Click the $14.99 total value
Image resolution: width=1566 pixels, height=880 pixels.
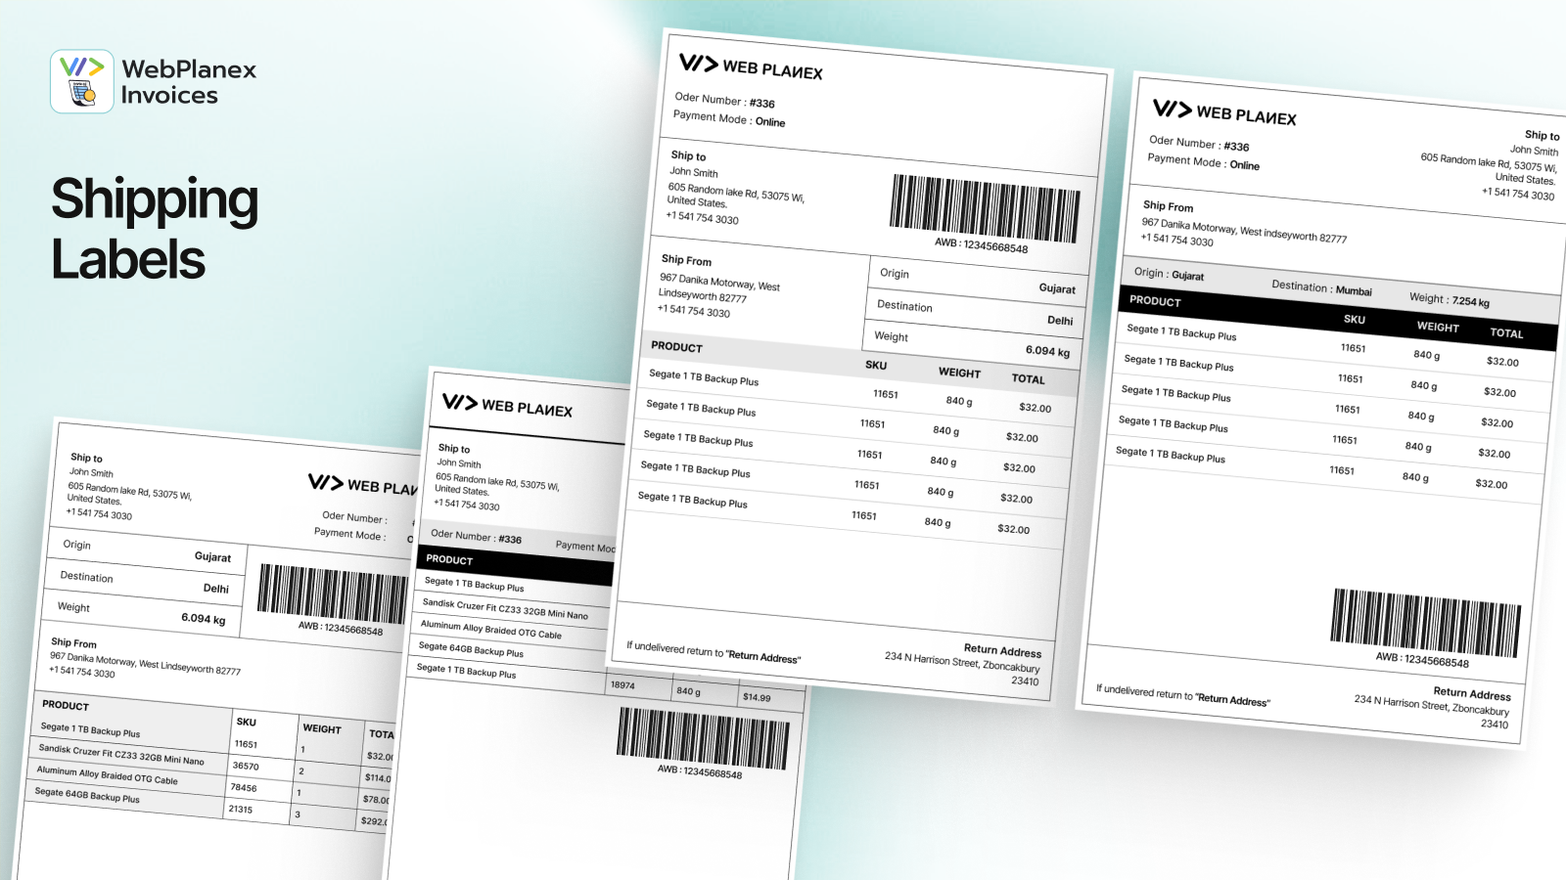pos(757,697)
